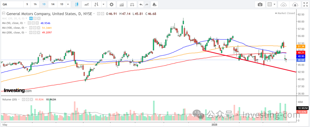This screenshot has width=310, height=127.
Task: Click the 18.962M volume label
Action: point(302,108)
